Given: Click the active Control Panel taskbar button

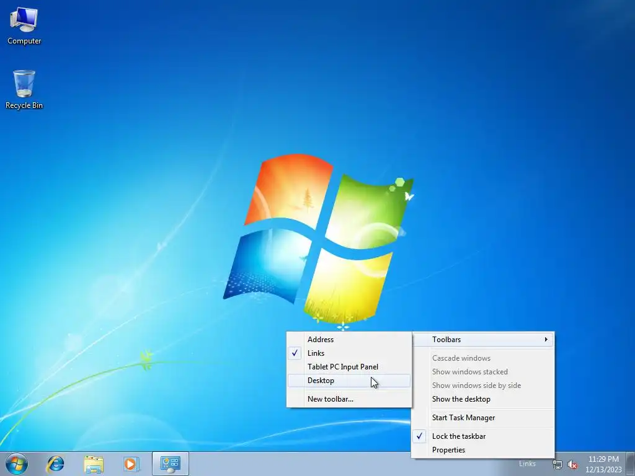Looking at the screenshot, I should (170, 464).
